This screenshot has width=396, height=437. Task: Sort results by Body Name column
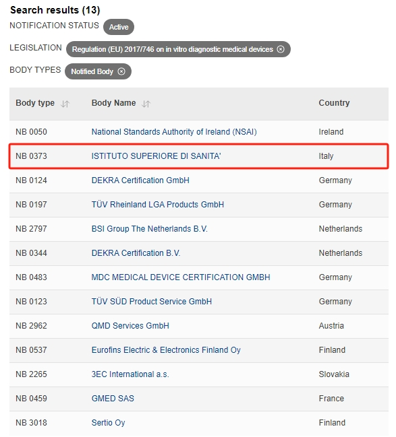[x=146, y=104]
